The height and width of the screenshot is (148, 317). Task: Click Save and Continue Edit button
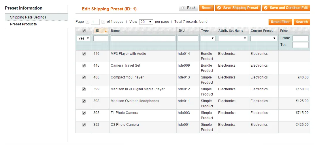[x=286, y=8]
